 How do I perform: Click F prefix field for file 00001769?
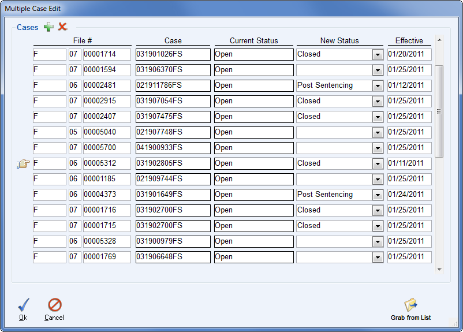pyautogui.click(x=50, y=258)
